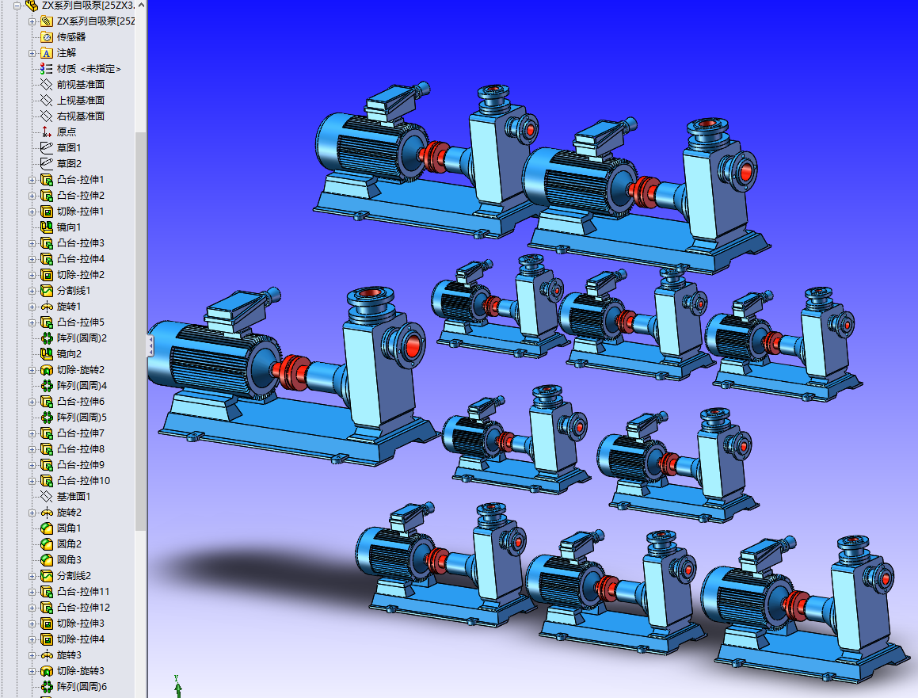Select the 草图1 sketch icon

pos(47,147)
